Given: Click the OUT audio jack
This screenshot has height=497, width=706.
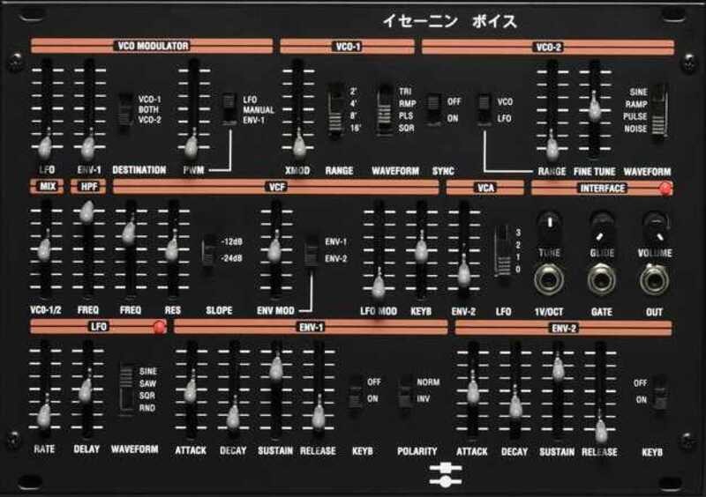Looking at the screenshot, I should pos(654,280).
